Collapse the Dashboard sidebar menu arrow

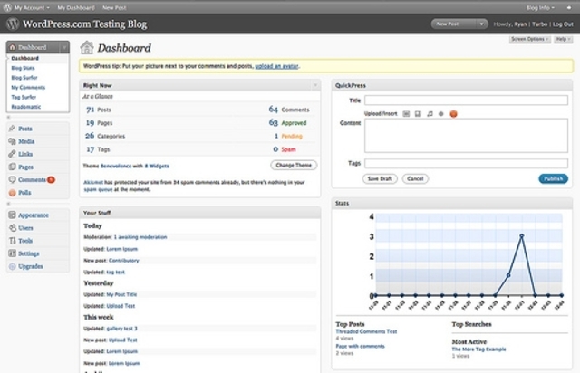pyautogui.click(x=64, y=47)
